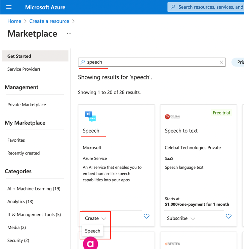This screenshot has width=244, height=249.
Task: Open the Speech card title
Action: point(91,131)
